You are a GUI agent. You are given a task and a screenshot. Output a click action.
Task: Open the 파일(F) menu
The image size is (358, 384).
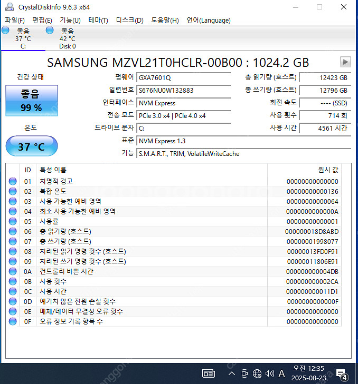[15, 21]
